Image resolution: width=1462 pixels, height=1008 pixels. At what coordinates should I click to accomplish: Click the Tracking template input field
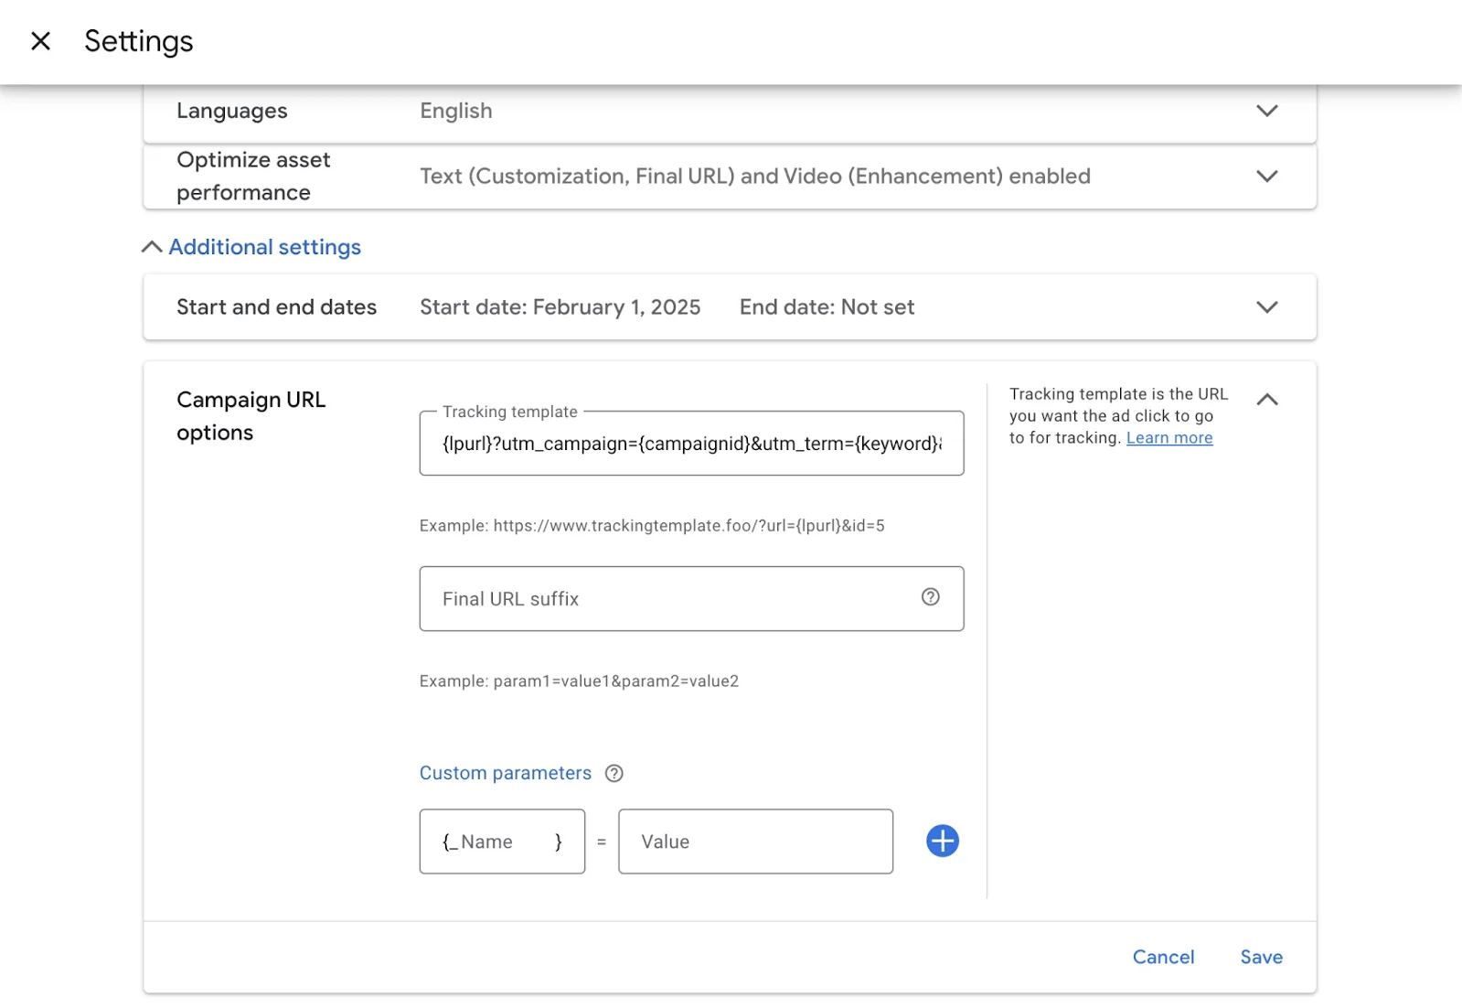pos(691,444)
